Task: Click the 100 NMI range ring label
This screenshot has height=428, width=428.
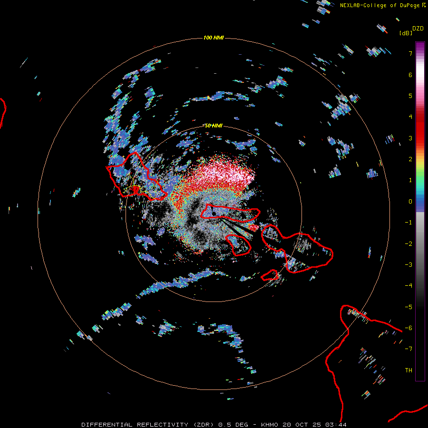Action: 214,38
